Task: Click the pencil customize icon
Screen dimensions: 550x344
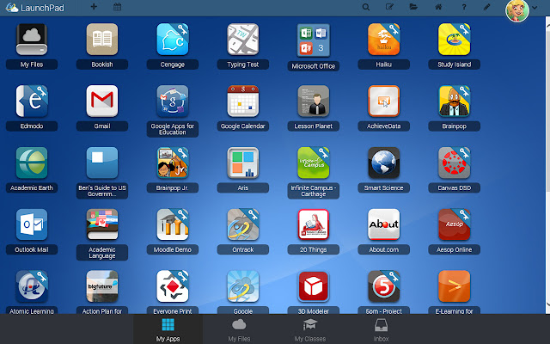Action: [x=487, y=7]
